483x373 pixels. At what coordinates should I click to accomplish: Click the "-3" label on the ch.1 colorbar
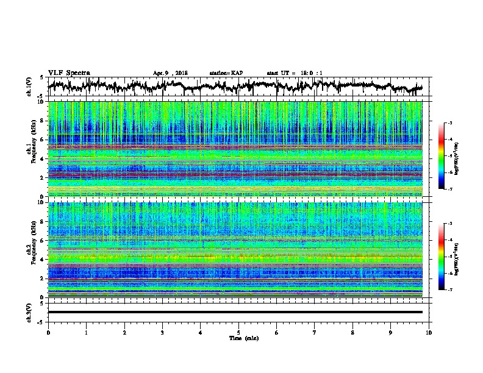coord(449,123)
